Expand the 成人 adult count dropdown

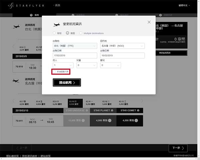[63, 66]
